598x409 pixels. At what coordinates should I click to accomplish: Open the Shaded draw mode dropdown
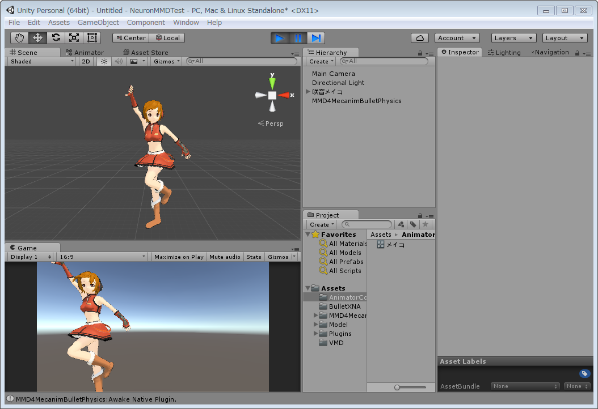click(x=40, y=61)
